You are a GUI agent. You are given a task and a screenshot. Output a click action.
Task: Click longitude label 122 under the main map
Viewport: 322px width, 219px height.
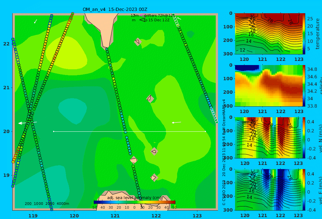point(156,216)
